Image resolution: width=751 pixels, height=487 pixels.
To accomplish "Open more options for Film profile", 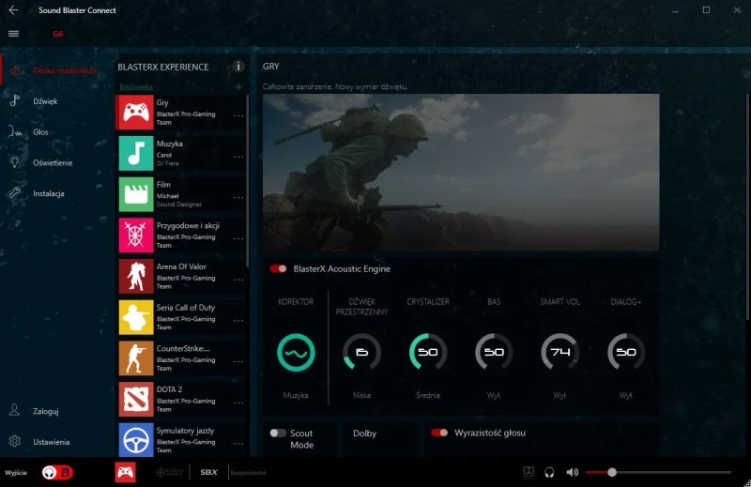I will point(238,198).
